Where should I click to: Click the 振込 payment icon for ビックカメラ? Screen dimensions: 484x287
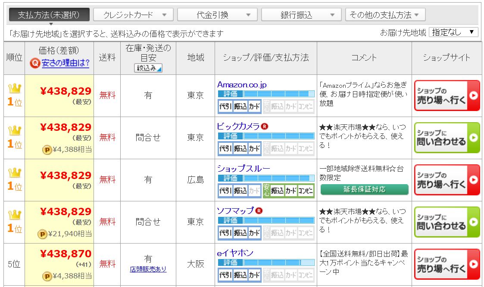pos(240,148)
